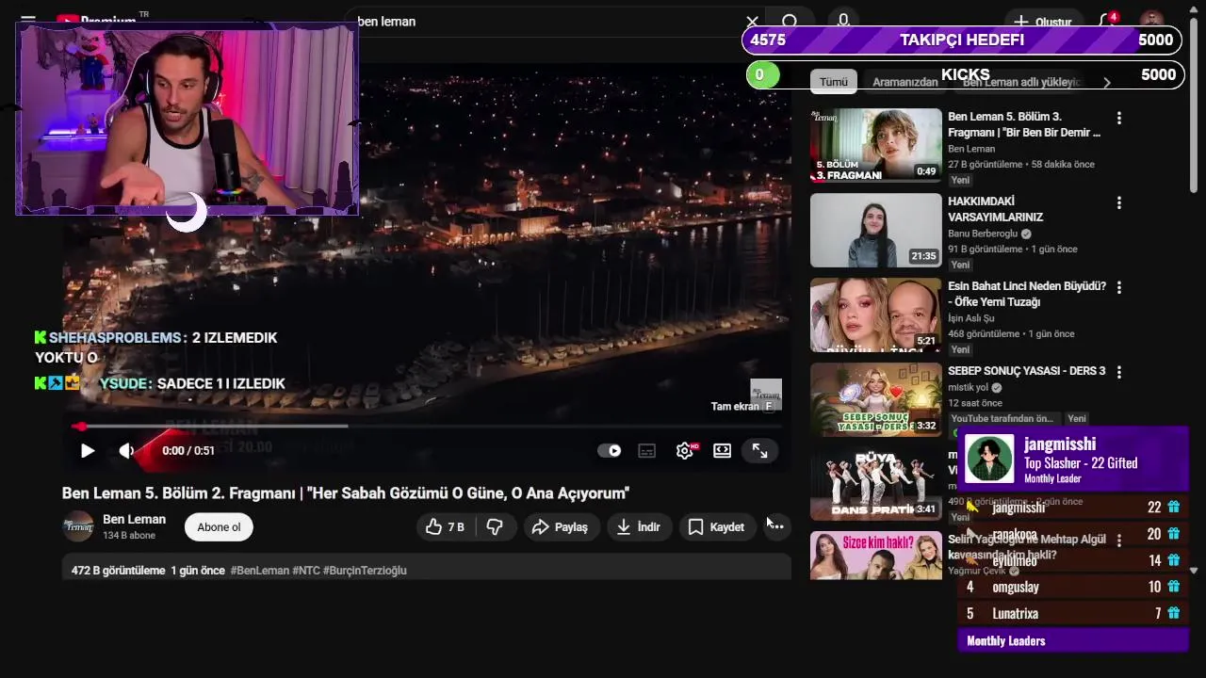Click the Paylaş share button
Screen dimensions: 1206x678
[560, 527]
